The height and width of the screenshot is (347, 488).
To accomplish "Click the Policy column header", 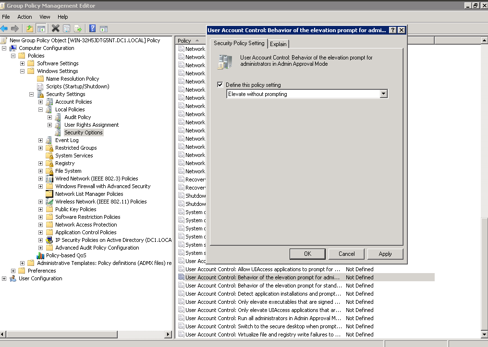I will (184, 41).
